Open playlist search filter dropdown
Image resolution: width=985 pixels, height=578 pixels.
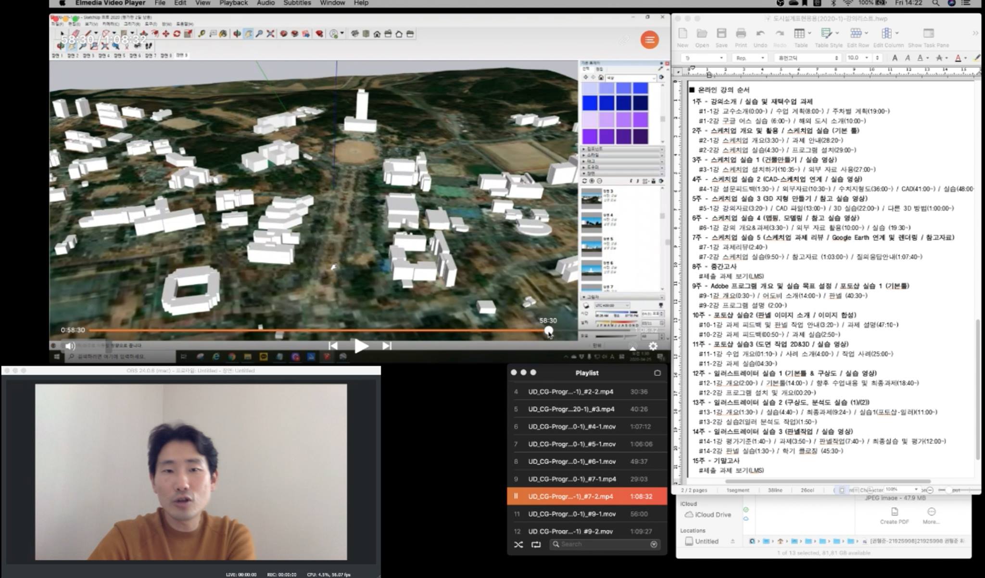654,544
